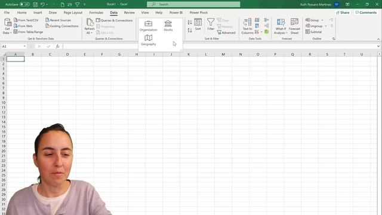
Task: Open the Outline dialog launcher
Action: pyautogui.click(x=334, y=38)
